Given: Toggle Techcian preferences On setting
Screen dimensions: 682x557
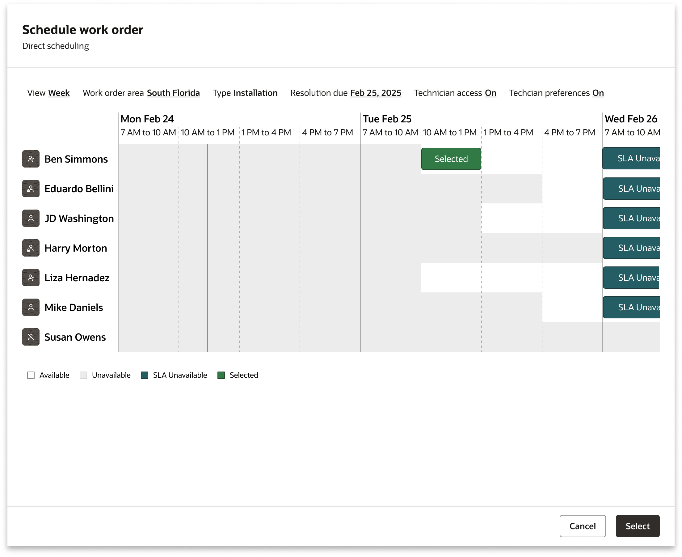Looking at the screenshot, I should point(598,93).
